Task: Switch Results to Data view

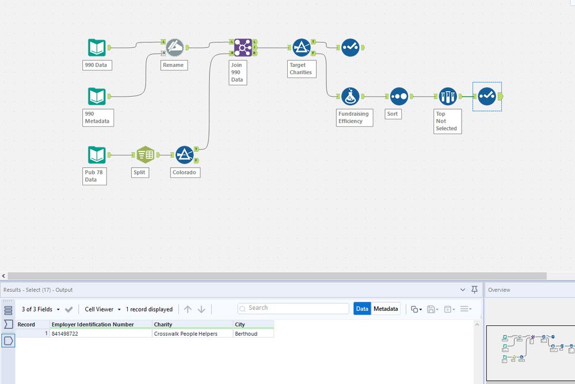Action: point(362,309)
